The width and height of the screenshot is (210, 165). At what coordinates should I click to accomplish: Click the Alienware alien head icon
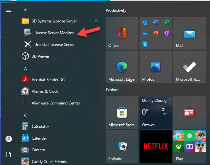[x=25, y=103]
